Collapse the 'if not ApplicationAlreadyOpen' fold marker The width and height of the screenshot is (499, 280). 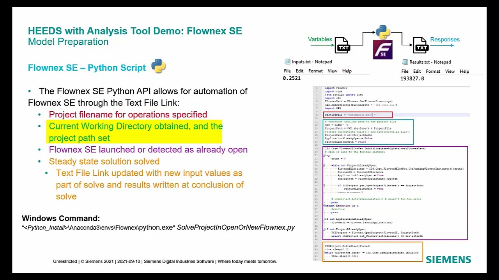[324, 219]
